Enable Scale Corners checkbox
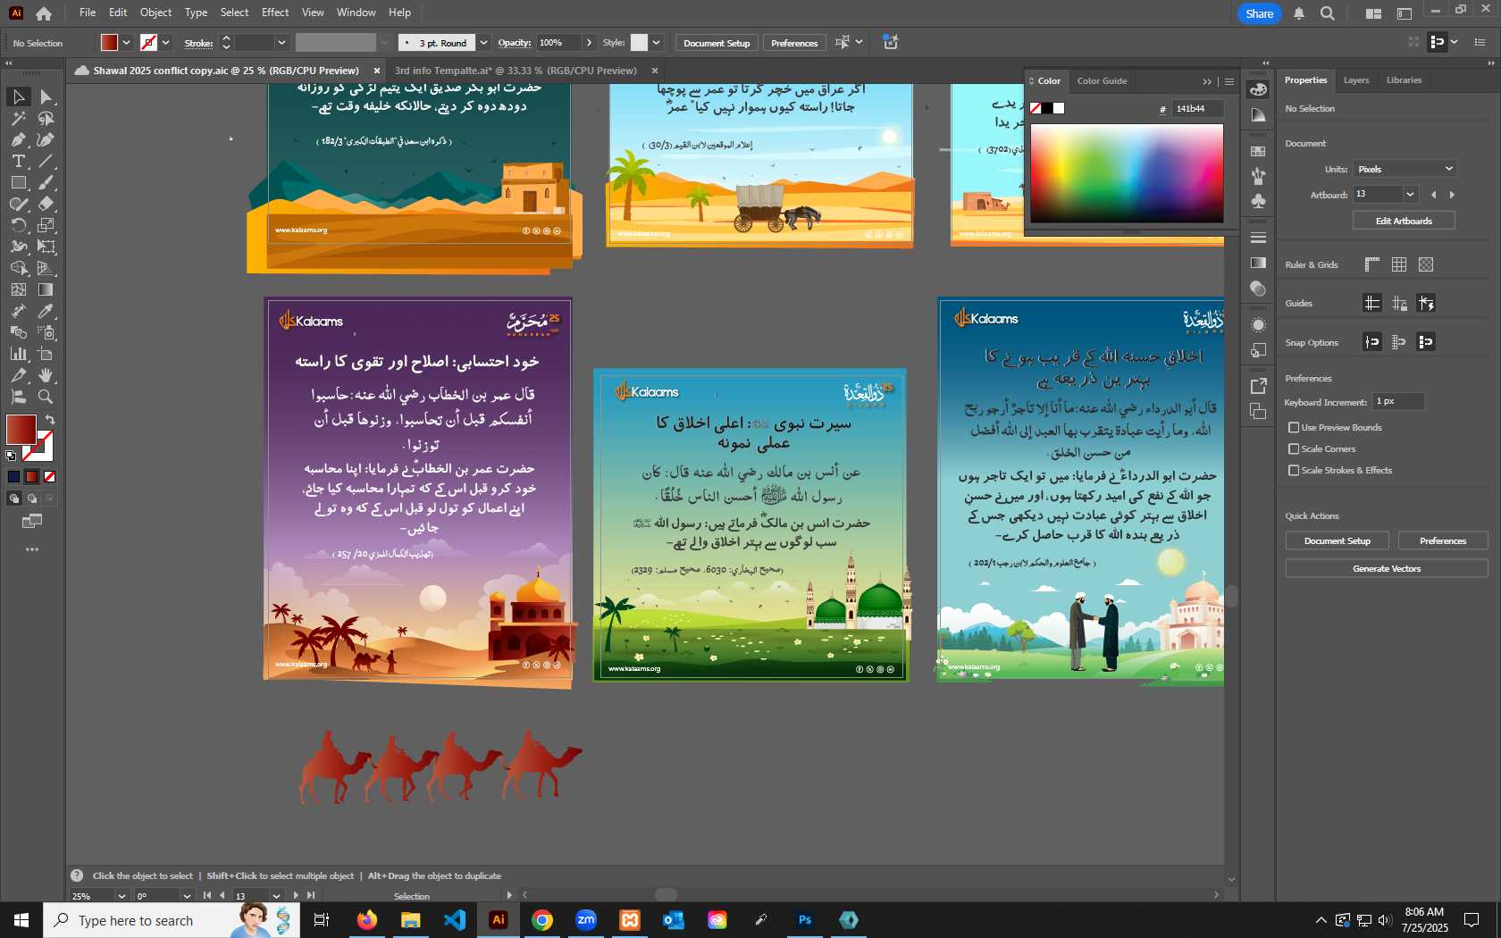1501x938 pixels. tap(1294, 449)
